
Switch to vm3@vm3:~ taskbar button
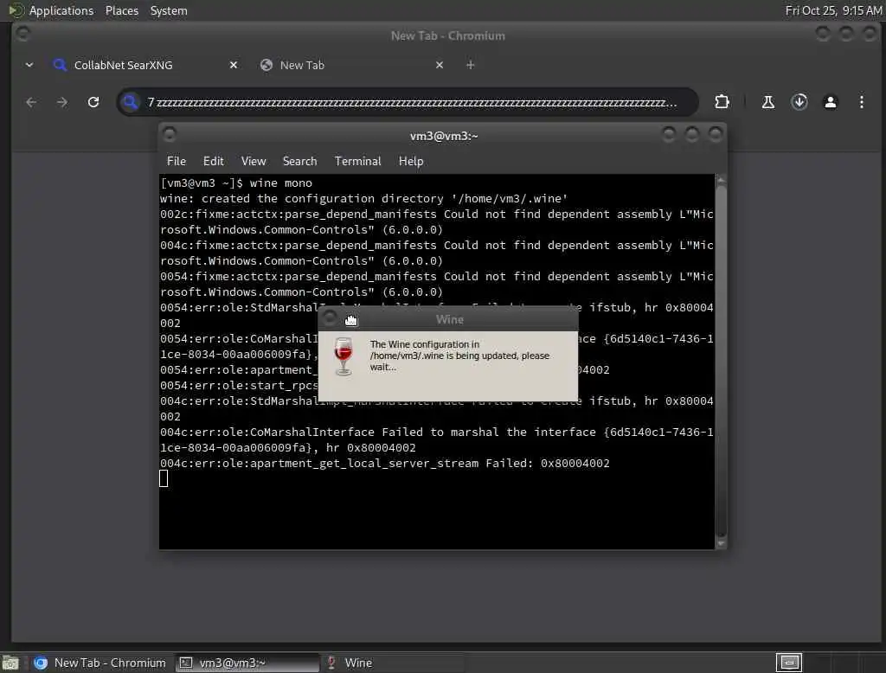click(247, 663)
